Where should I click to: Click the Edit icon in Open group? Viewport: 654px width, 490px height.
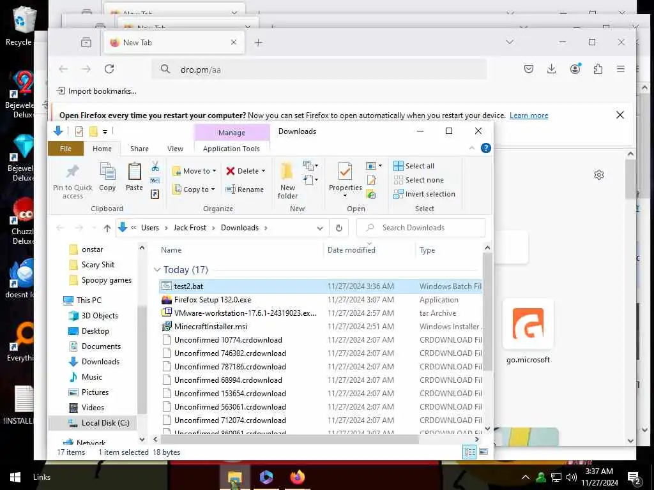click(x=371, y=181)
